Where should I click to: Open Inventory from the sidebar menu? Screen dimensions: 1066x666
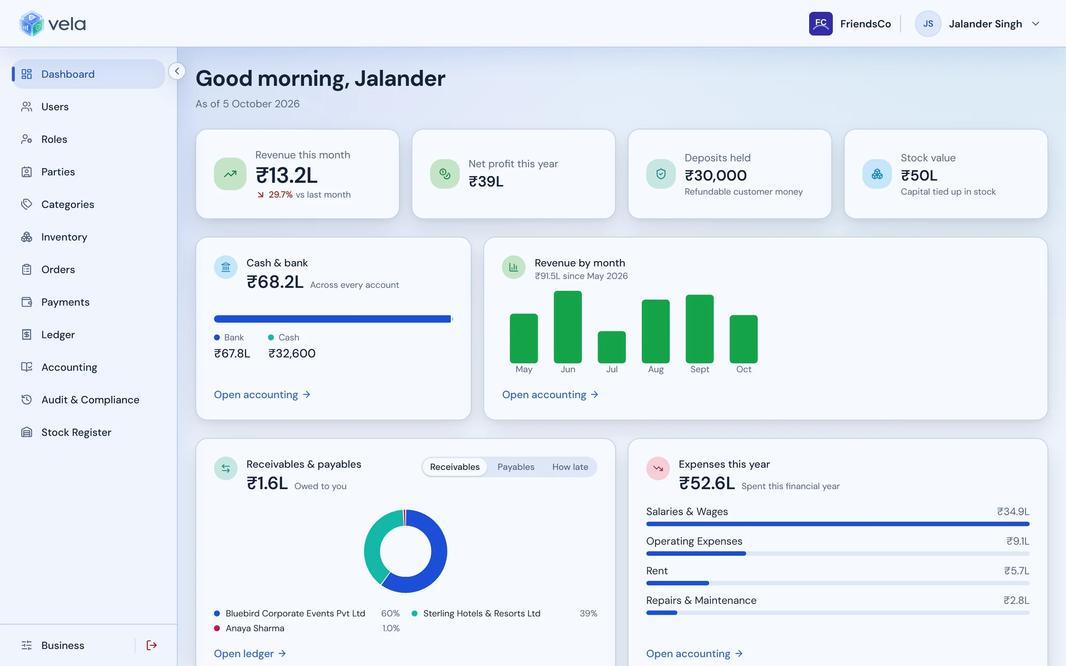point(88,237)
